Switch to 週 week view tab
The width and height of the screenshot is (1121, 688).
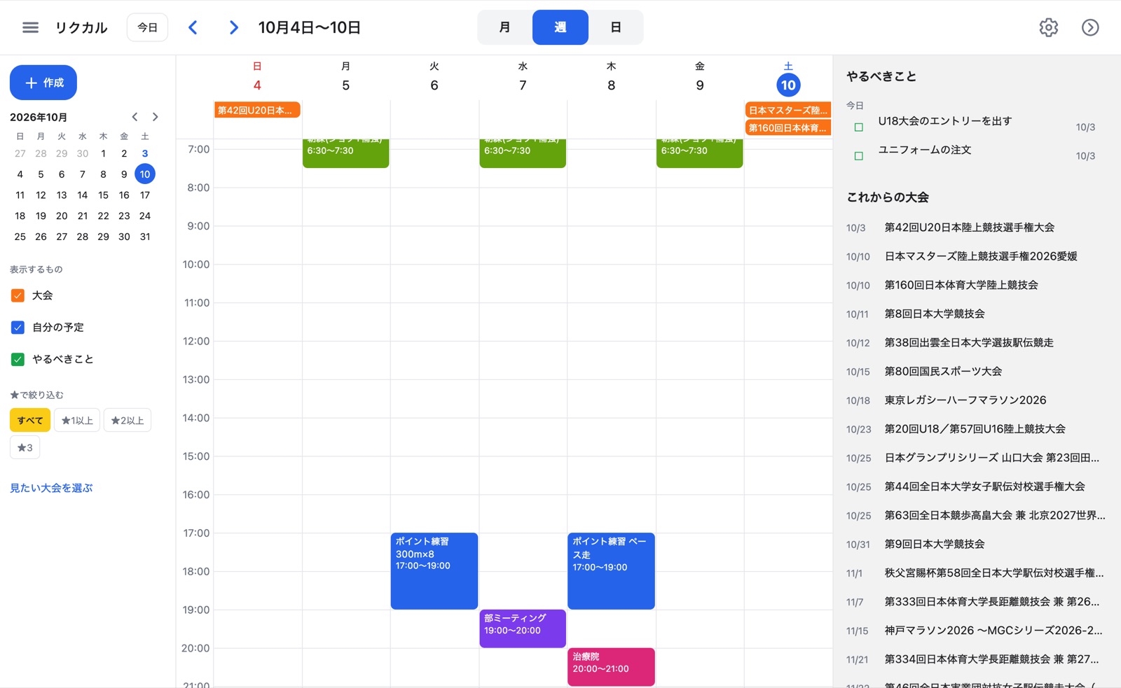pyautogui.click(x=560, y=27)
